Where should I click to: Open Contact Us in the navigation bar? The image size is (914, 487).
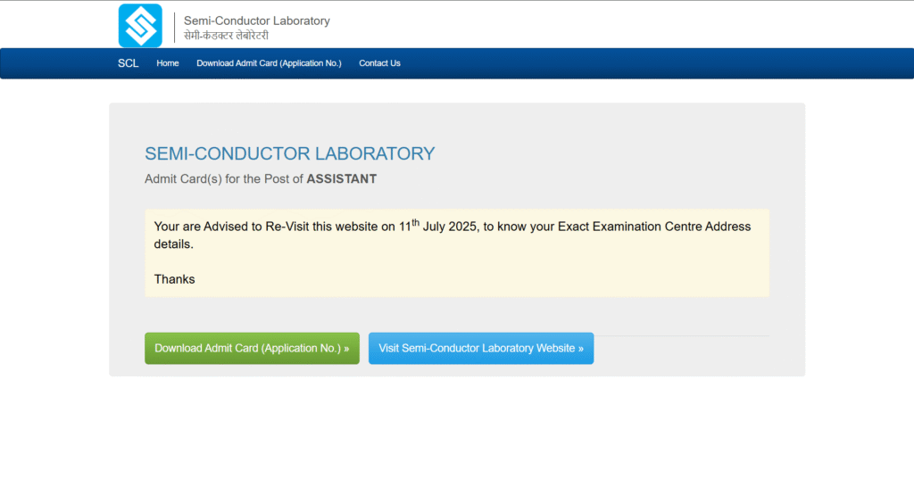point(379,63)
